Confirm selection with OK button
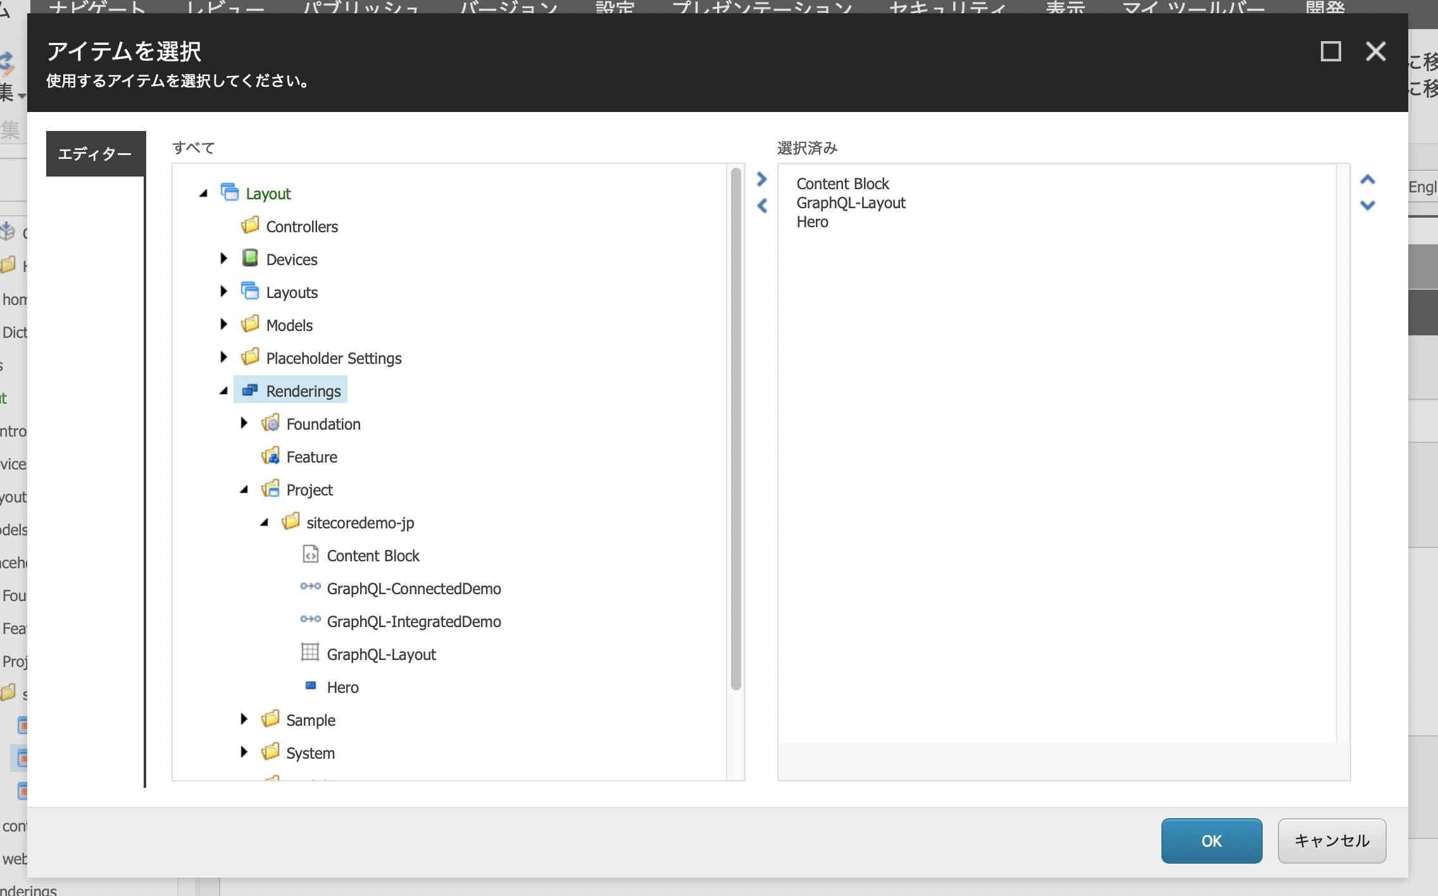Viewport: 1438px width, 896px height. point(1211,841)
